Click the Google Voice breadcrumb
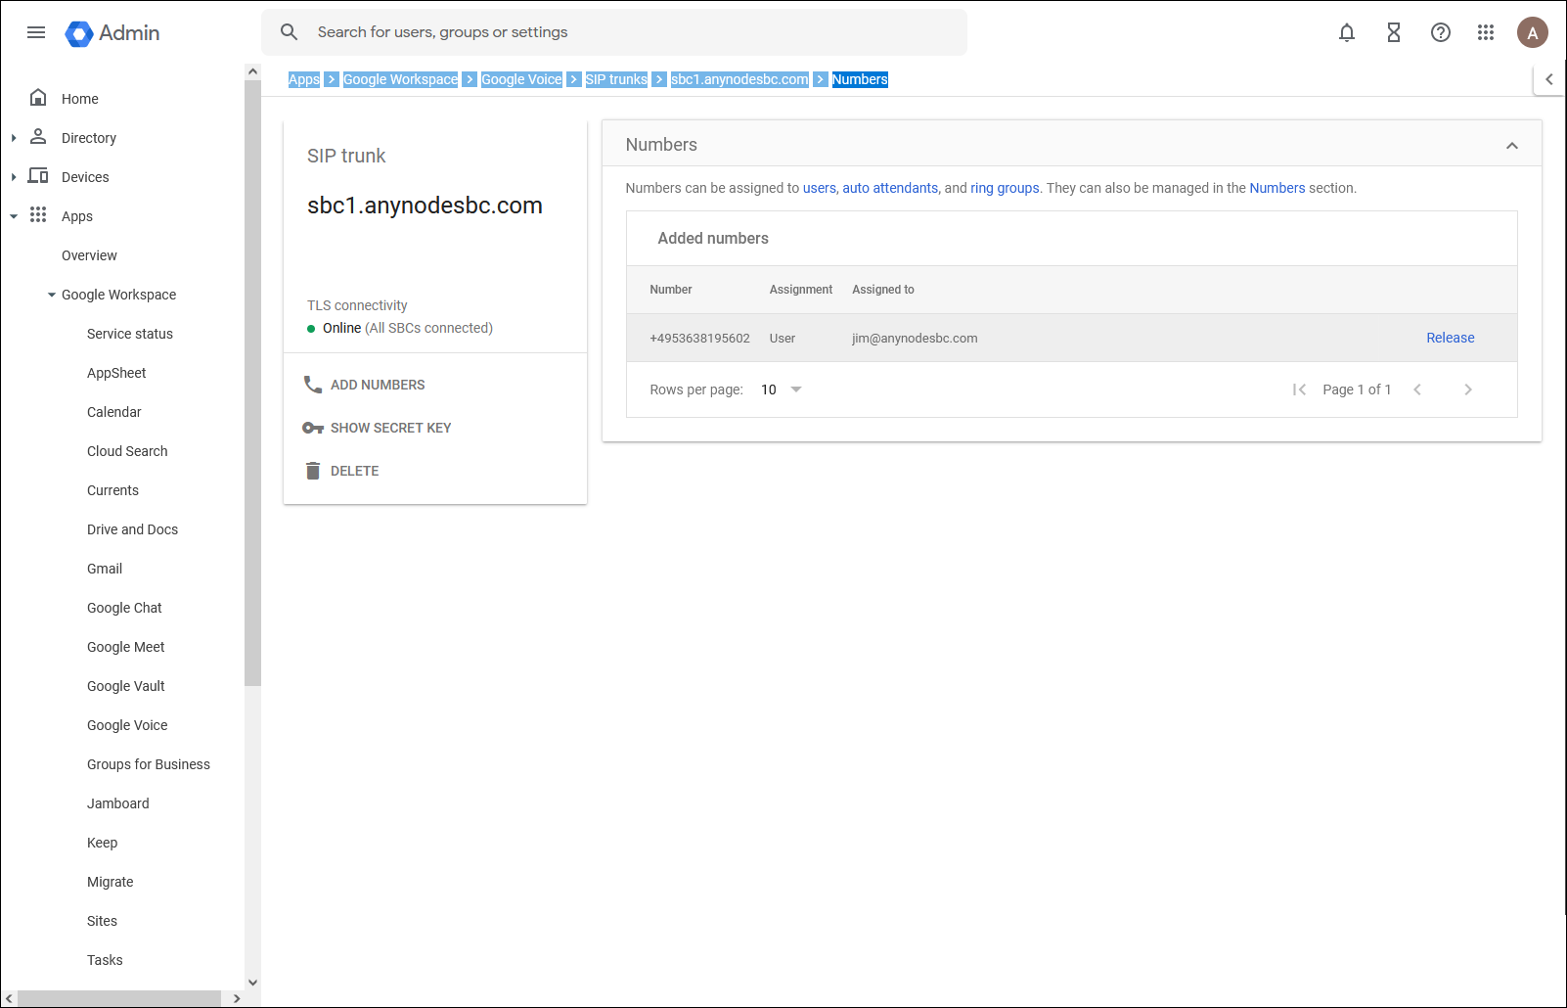 click(x=522, y=79)
